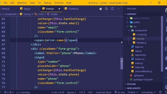167x94 pixels.
Task: Click the errors and warnings status indicator
Action: (x=9, y=92)
